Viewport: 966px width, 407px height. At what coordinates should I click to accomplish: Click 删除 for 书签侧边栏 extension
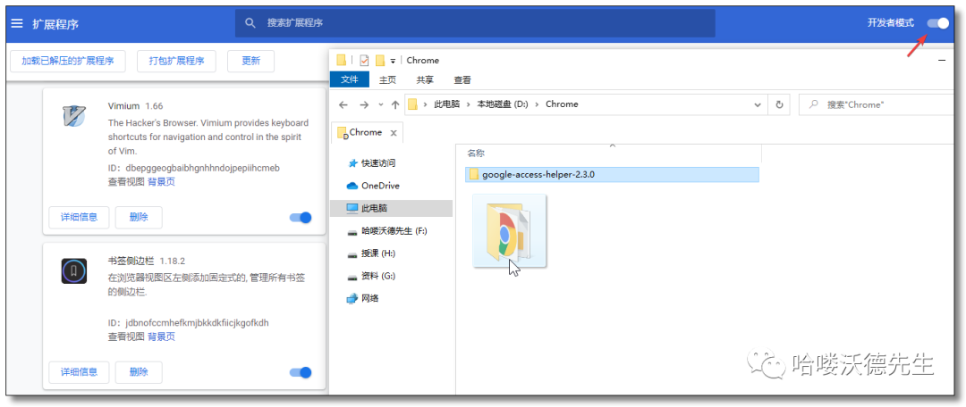point(140,372)
